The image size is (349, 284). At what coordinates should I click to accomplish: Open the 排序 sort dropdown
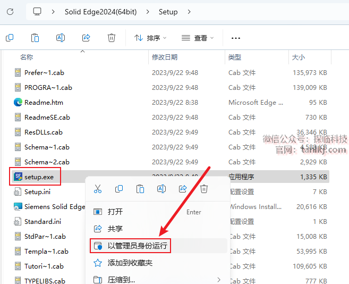150,38
